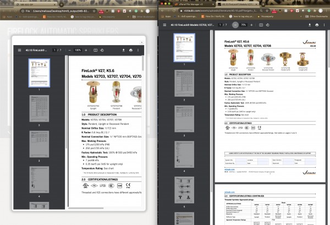This screenshot has width=330, height=225.
Task: Open new tab in right browser window
Action: tap(263, 4)
